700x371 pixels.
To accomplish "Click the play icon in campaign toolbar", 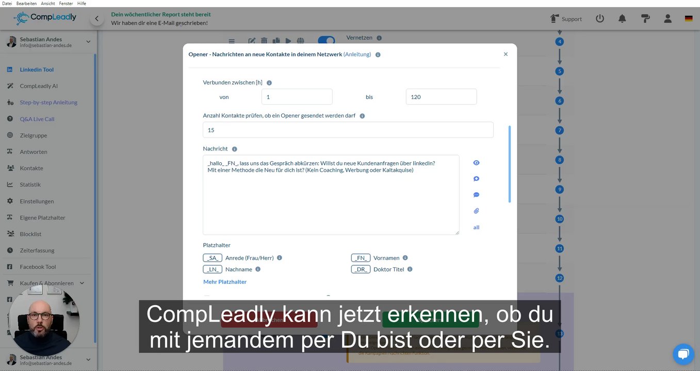I will pos(288,41).
